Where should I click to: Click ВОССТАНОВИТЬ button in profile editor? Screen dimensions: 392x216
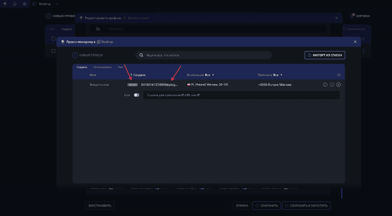point(100,206)
